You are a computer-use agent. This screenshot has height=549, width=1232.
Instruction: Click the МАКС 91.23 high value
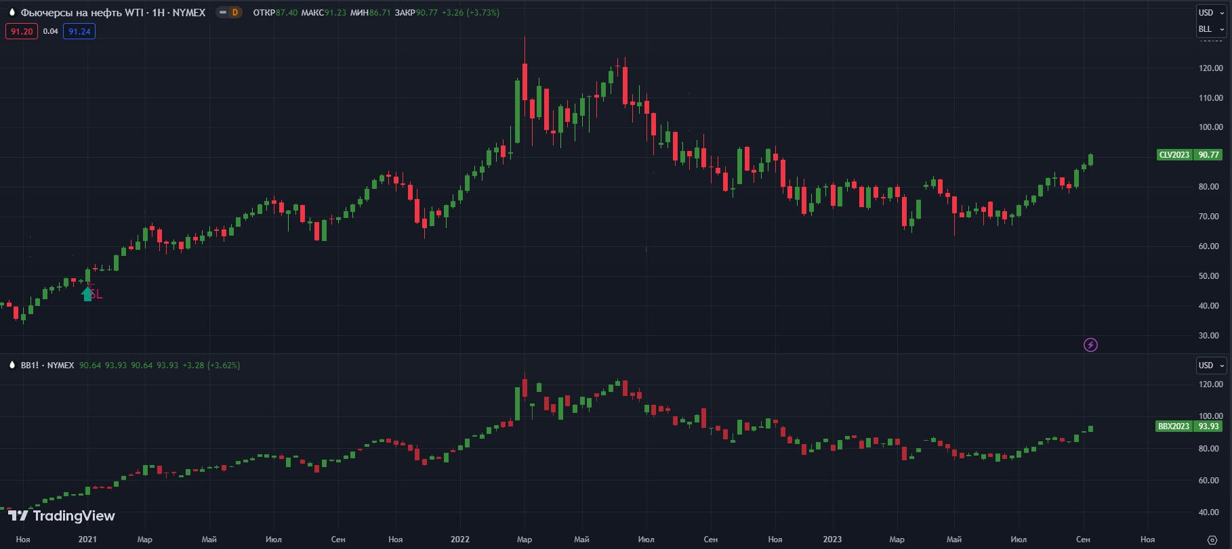coord(324,12)
